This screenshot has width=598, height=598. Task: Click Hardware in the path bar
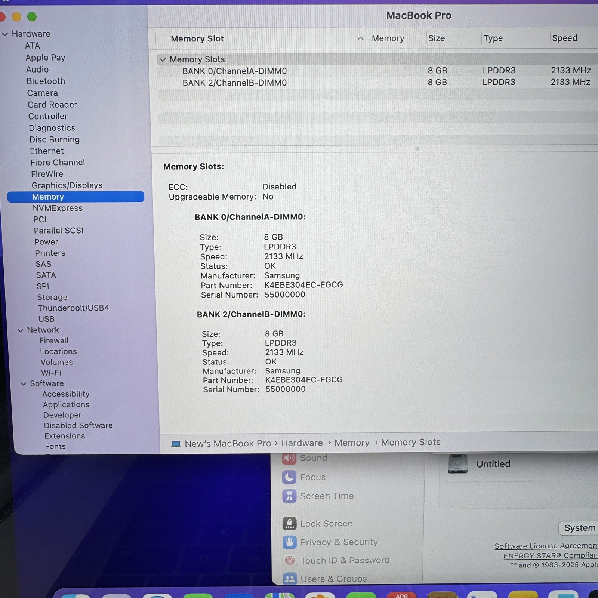[x=302, y=443]
